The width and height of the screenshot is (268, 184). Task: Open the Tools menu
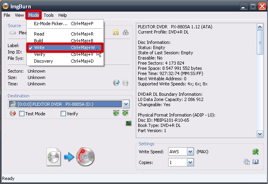coord(48,15)
